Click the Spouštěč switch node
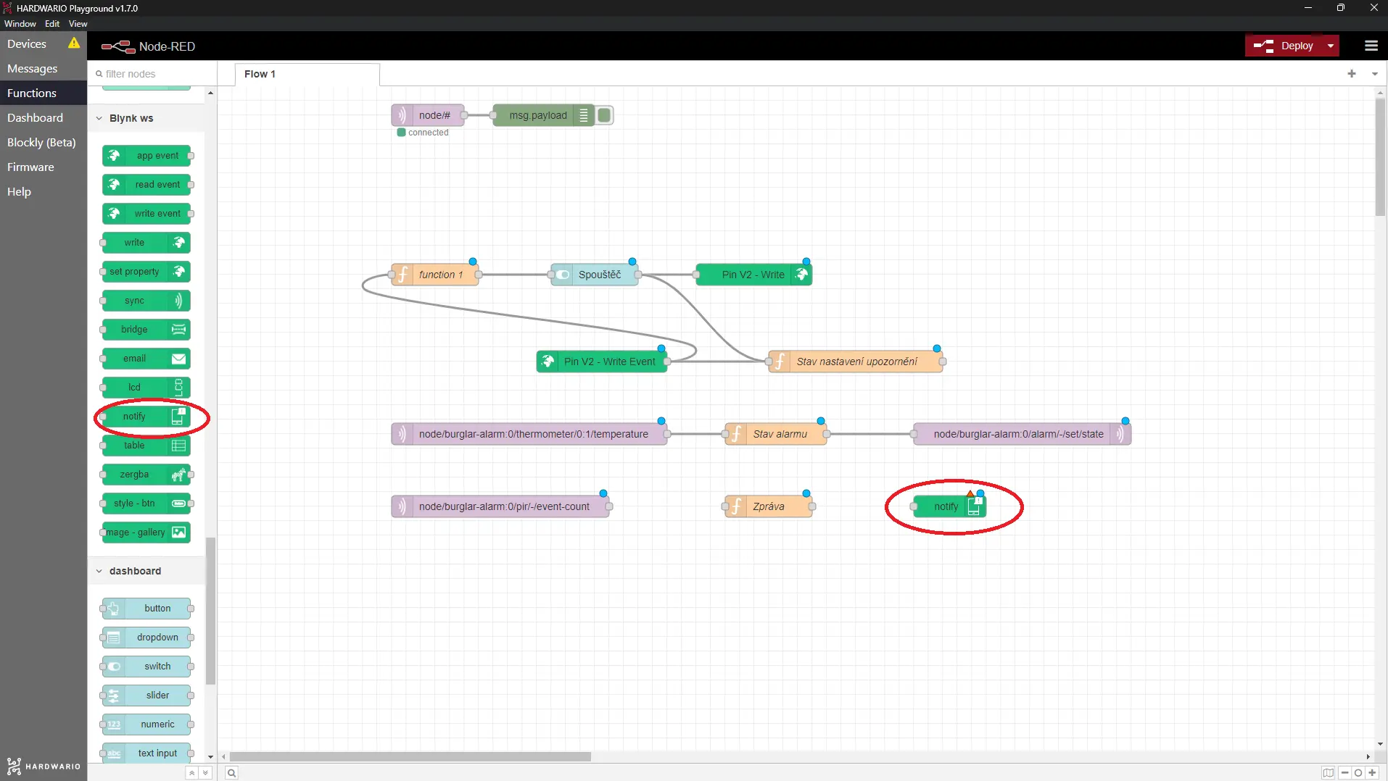 (595, 275)
